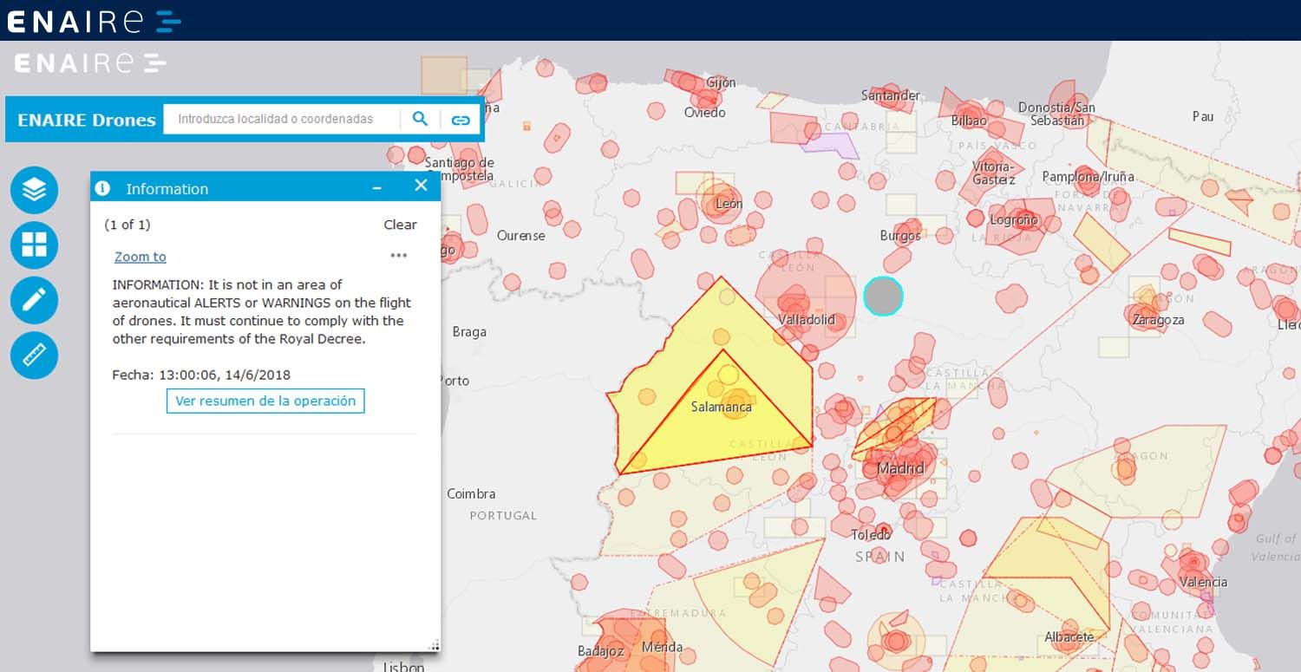The width and height of the screenshot is (1301, 672).
Task: Click the grey selected point marker
Action: [x=883, y=297]
